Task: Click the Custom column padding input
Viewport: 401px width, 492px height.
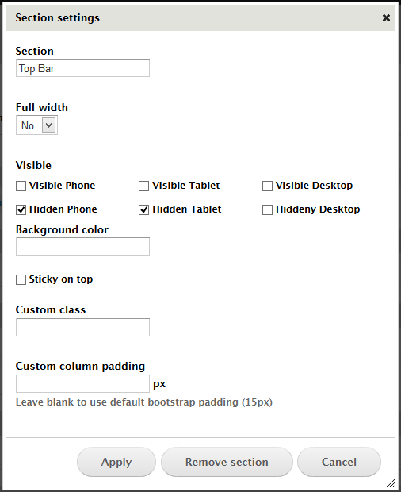Action: click(82, 384)
